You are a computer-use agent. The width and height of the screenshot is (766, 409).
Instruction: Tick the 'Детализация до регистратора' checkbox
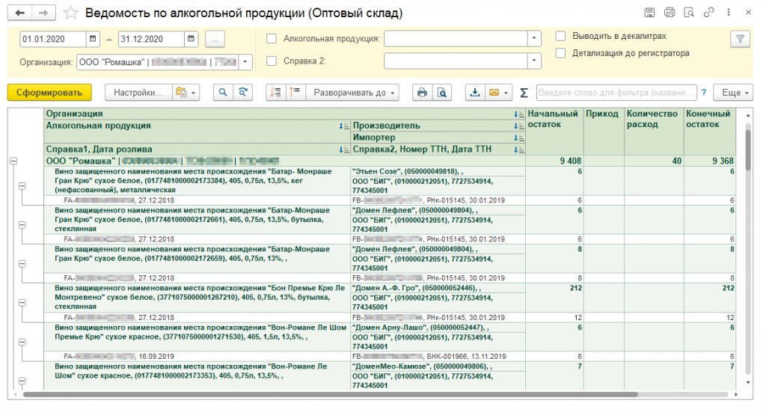pyautogui.click(x=560, y=53)
